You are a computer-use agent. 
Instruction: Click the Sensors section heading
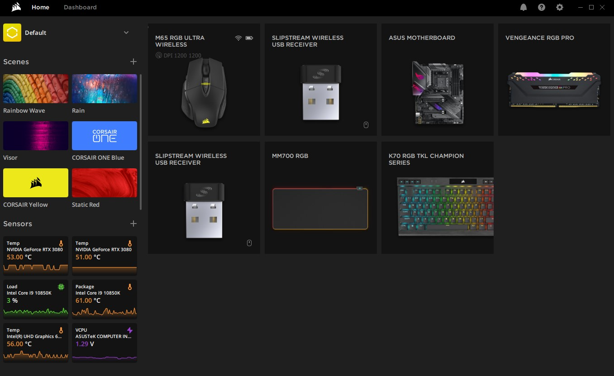(18, 224)
